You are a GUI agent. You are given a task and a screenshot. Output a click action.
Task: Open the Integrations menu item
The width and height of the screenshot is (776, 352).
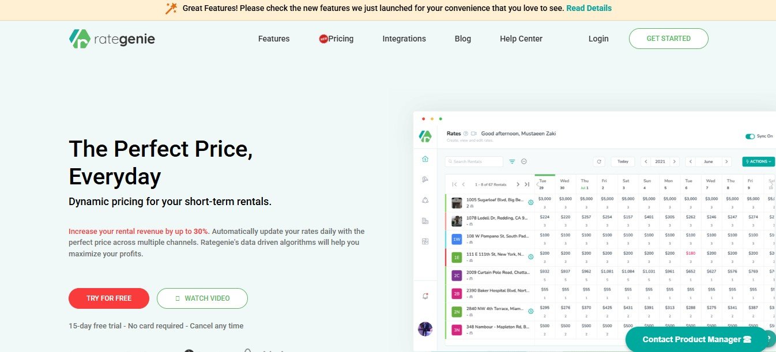click(404, 39)
